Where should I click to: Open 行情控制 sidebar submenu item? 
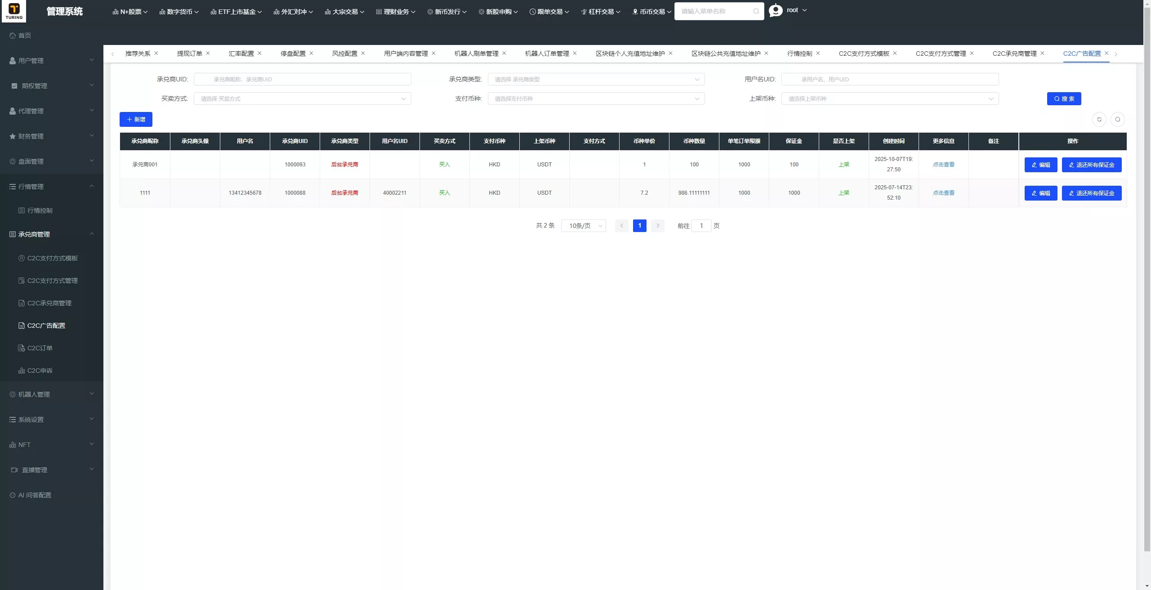[x=52, y=210]
